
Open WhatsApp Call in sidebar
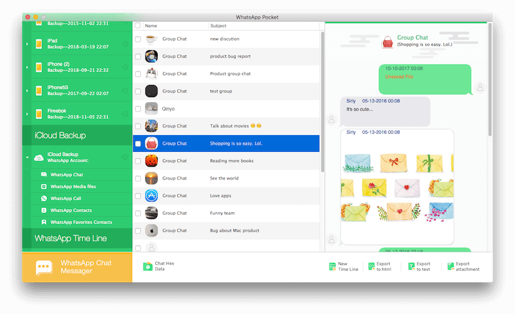pyautogui.click(x=81, y=198)
